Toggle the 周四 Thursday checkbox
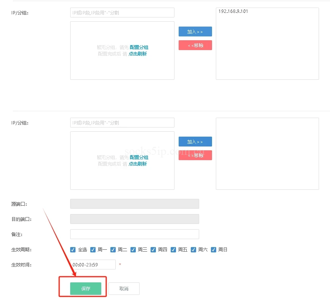The width and height of the screenshot is (330, 304). (153, 250)
